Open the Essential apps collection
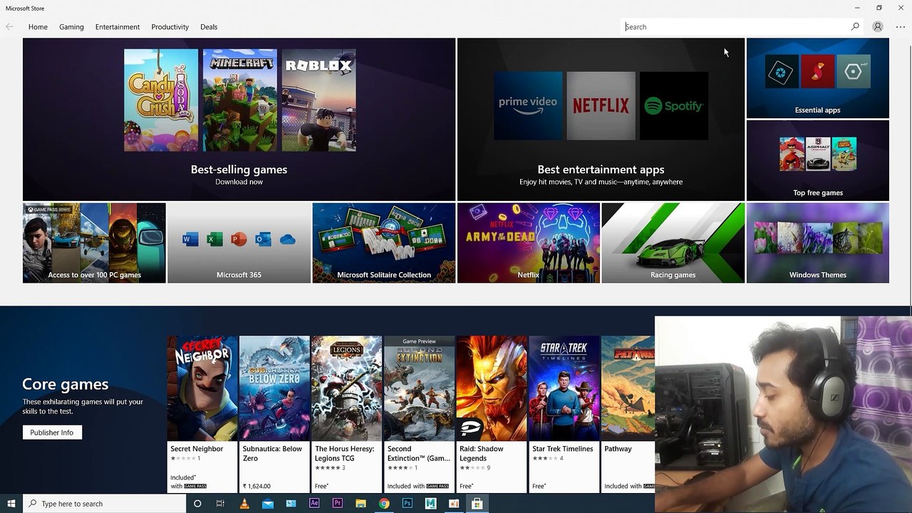 tap(817, 78)
